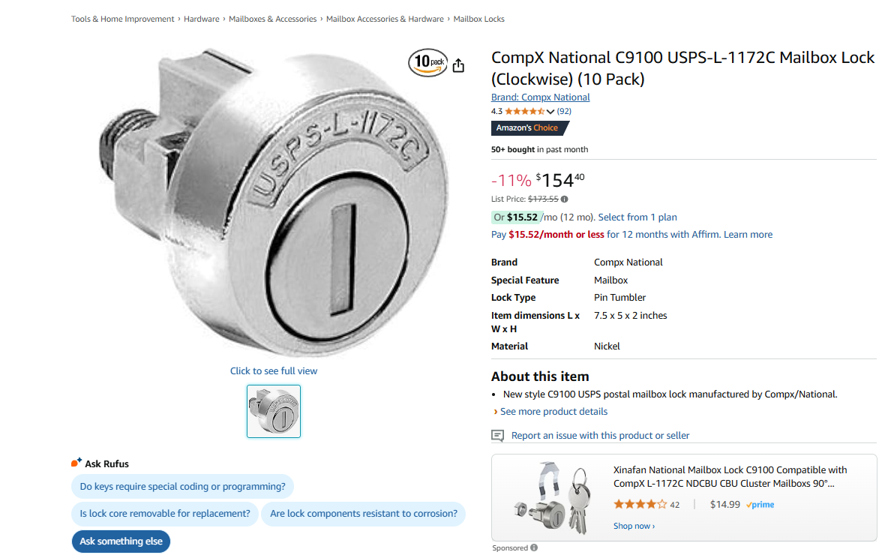
Task: Click the Report an issue speech icon
Action: click(497, 436)
